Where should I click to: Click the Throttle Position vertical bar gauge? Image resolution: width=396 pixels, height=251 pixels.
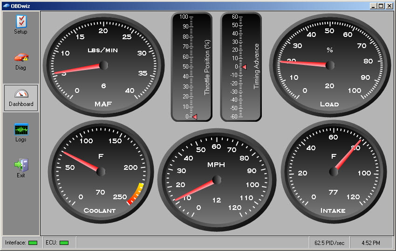tap(191, 67)
